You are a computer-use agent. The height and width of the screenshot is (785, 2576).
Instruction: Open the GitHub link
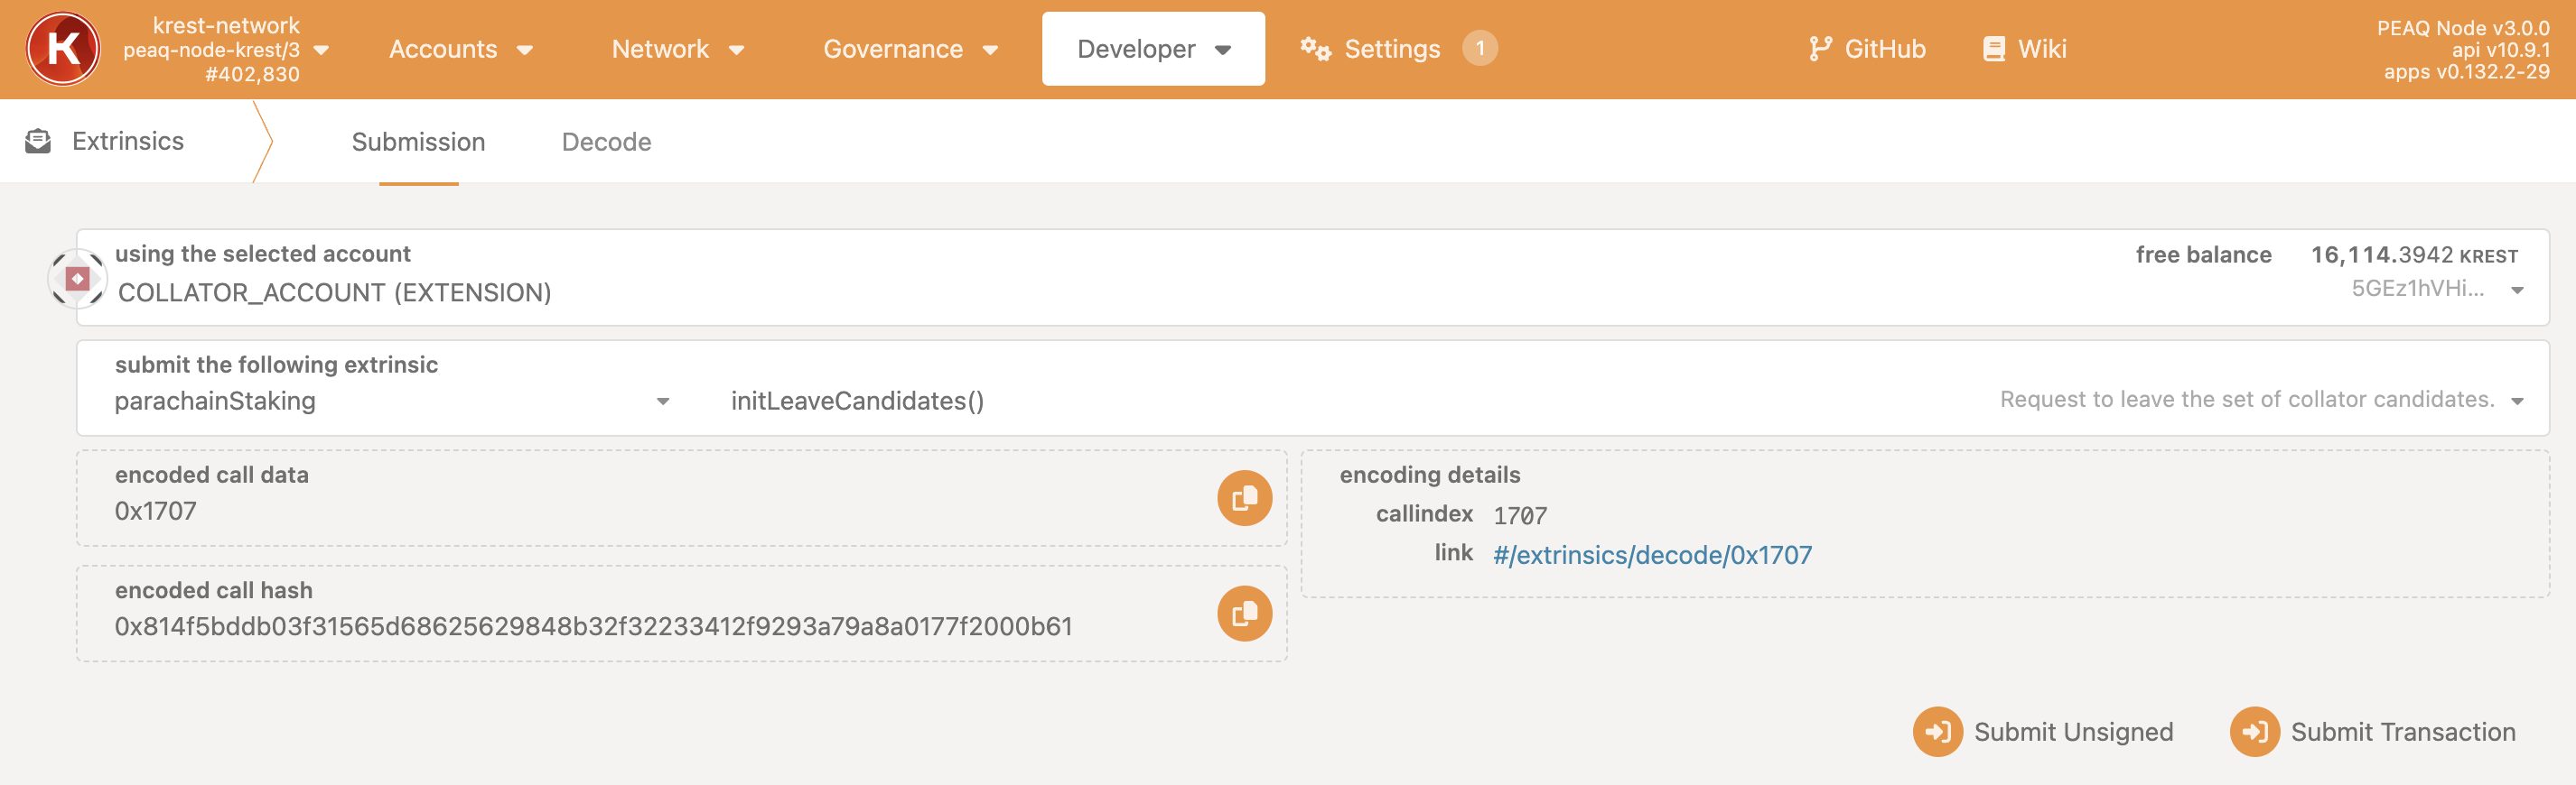click(x=1867, y=49)
